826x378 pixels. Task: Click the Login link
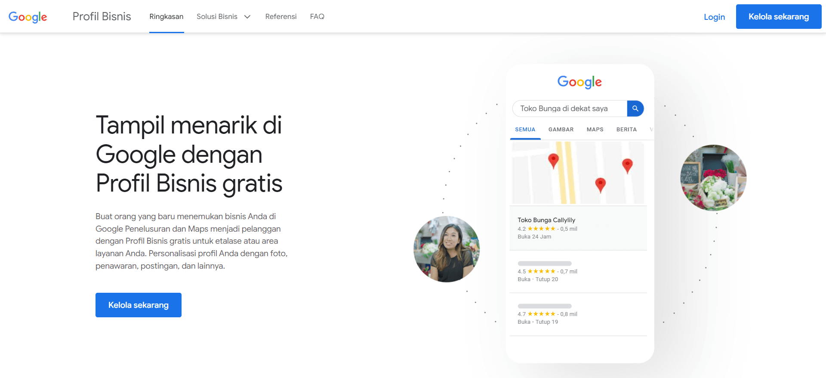[x=714, y=17]
